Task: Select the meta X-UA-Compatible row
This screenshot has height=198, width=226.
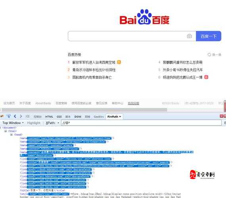Action: pyautogui.click(x=64, y=142)
